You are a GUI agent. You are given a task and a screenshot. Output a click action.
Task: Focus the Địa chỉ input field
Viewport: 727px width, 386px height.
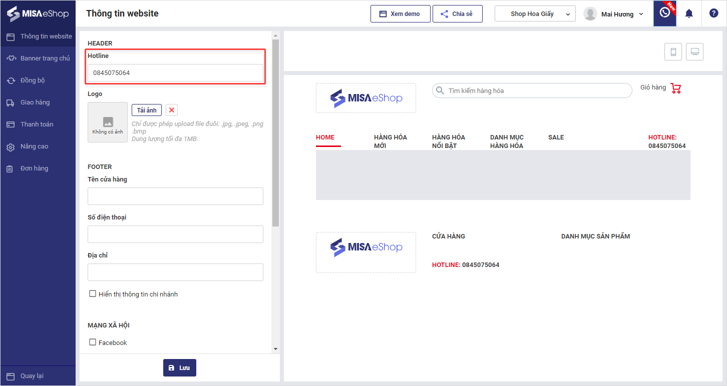[x=175, y=272]
